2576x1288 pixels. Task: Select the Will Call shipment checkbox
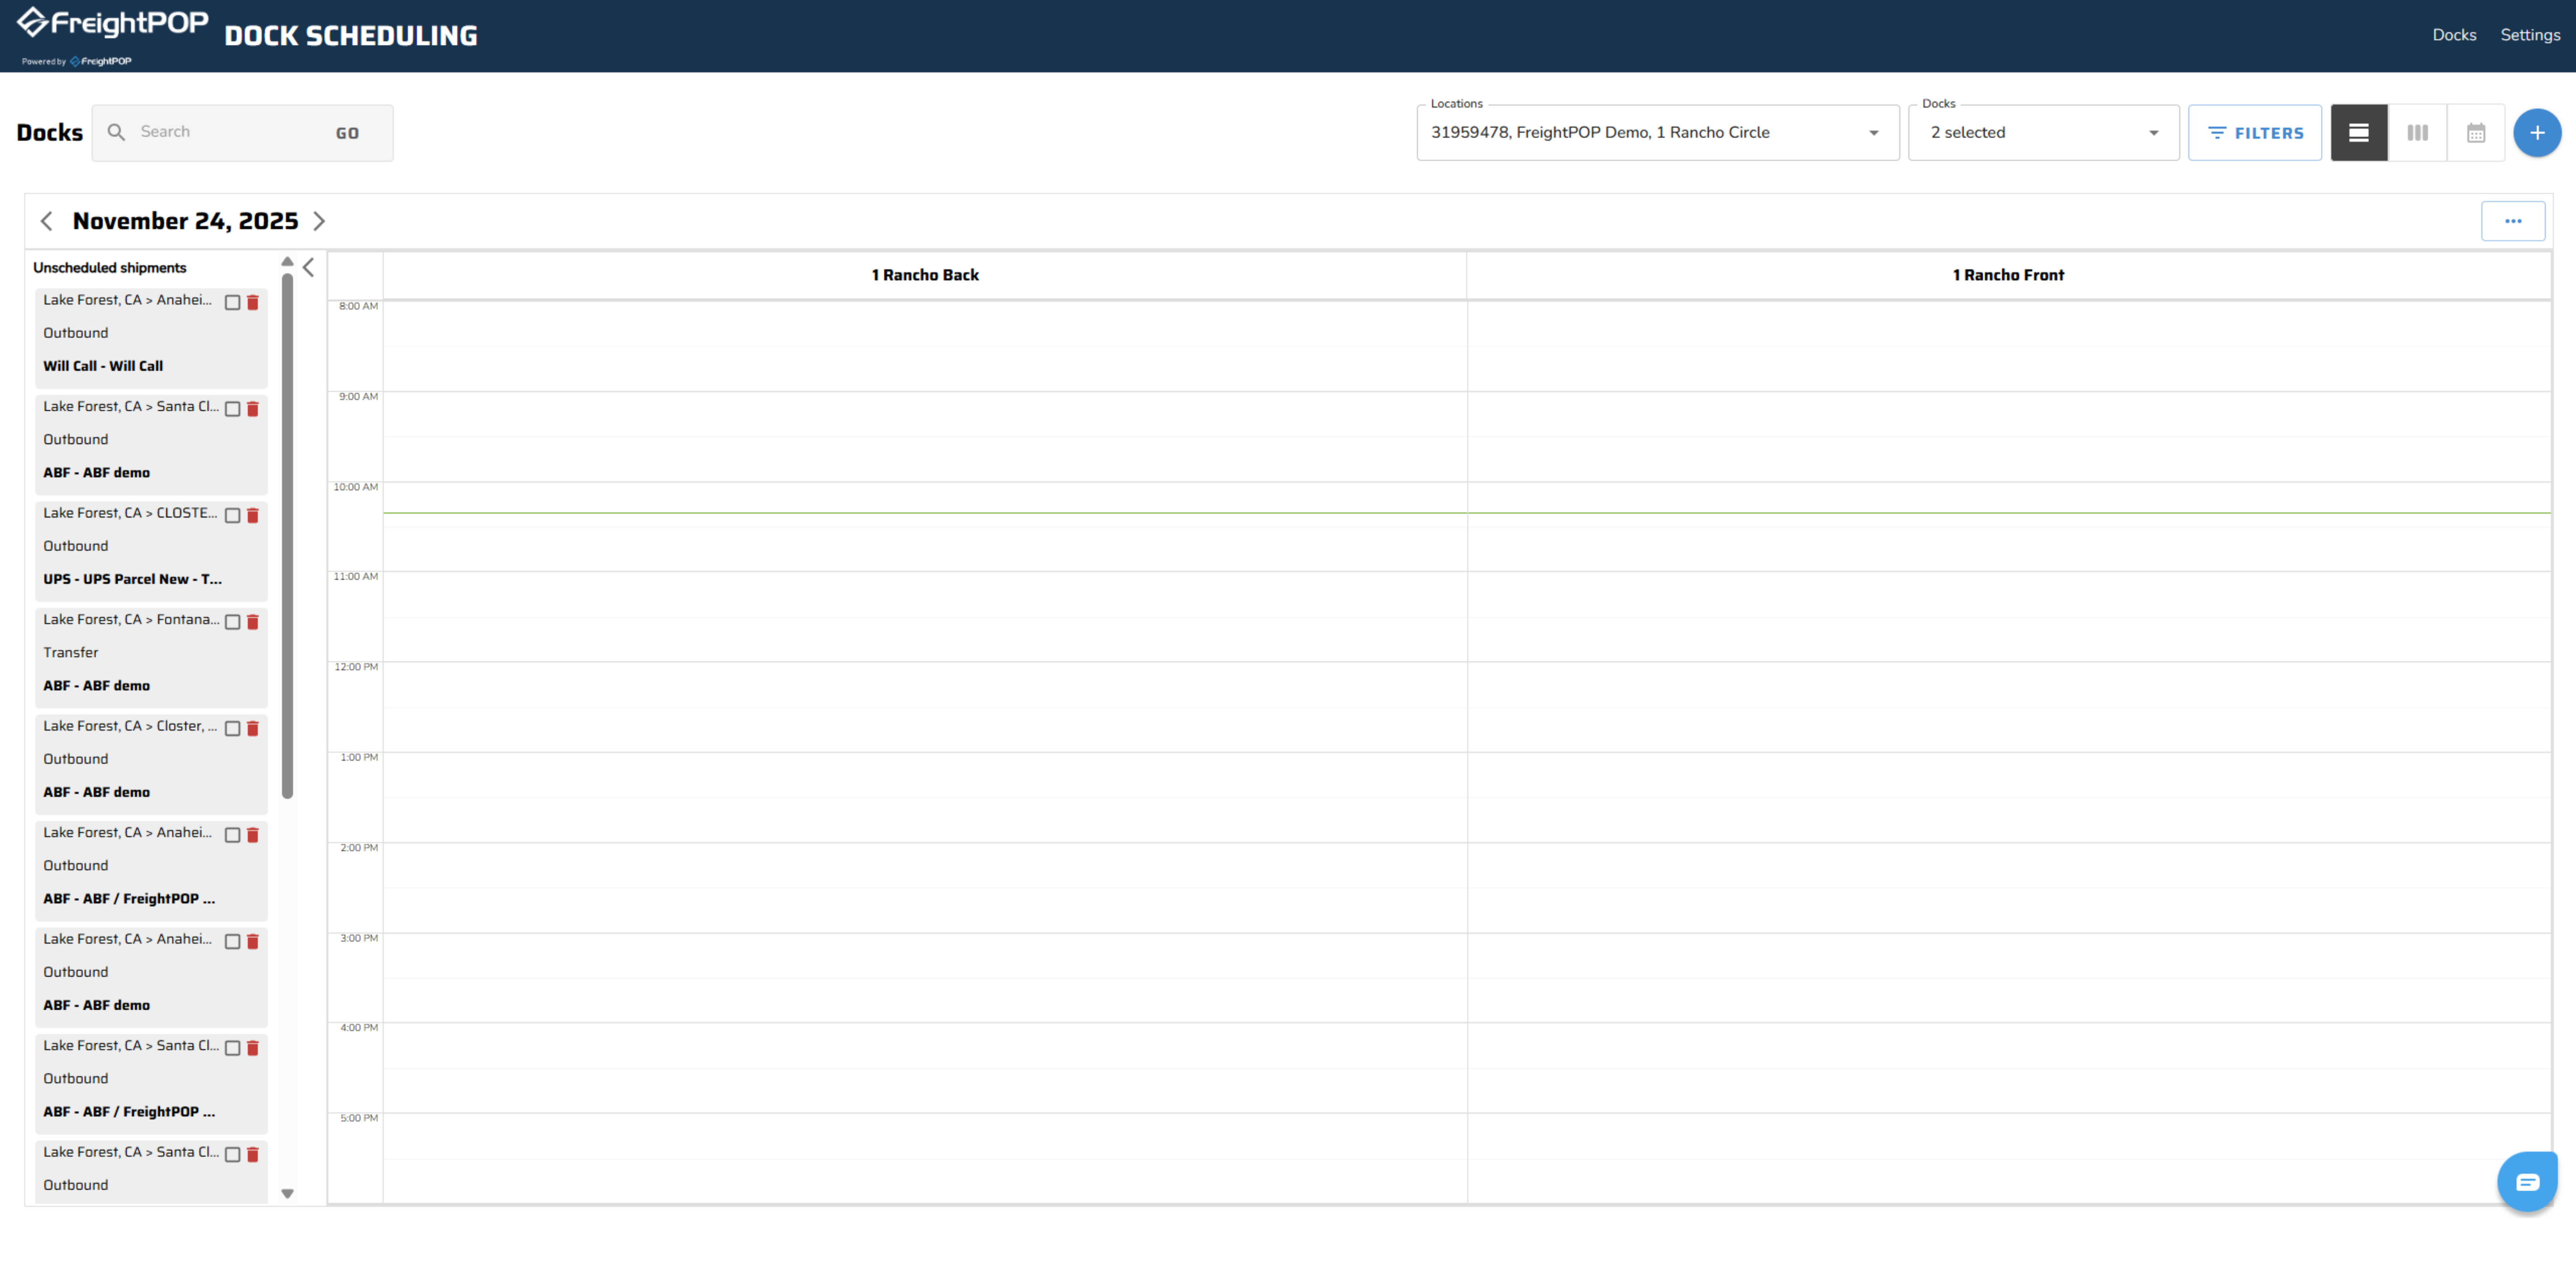point(233,303)
